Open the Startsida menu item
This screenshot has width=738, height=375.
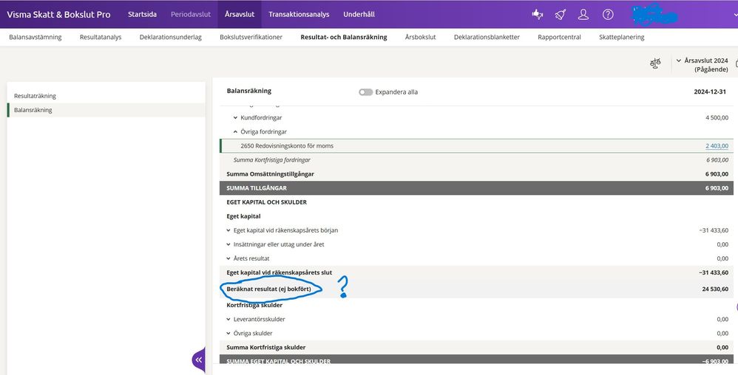142,14
